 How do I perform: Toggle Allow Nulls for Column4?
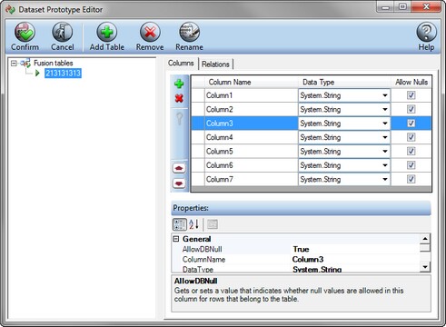point(411,137)
